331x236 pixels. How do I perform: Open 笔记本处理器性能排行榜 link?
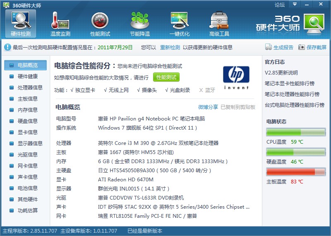[292, 94]
